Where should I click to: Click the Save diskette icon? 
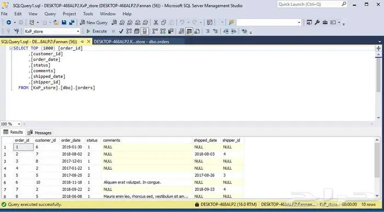click(64, 22)
